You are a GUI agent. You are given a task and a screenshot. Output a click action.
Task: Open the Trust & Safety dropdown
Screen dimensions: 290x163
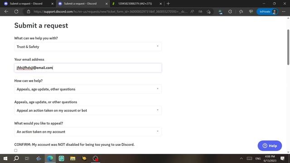point(88,47)
